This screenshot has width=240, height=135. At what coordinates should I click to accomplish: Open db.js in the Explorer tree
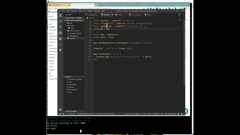pyautogui.click(x=72, y=28)
